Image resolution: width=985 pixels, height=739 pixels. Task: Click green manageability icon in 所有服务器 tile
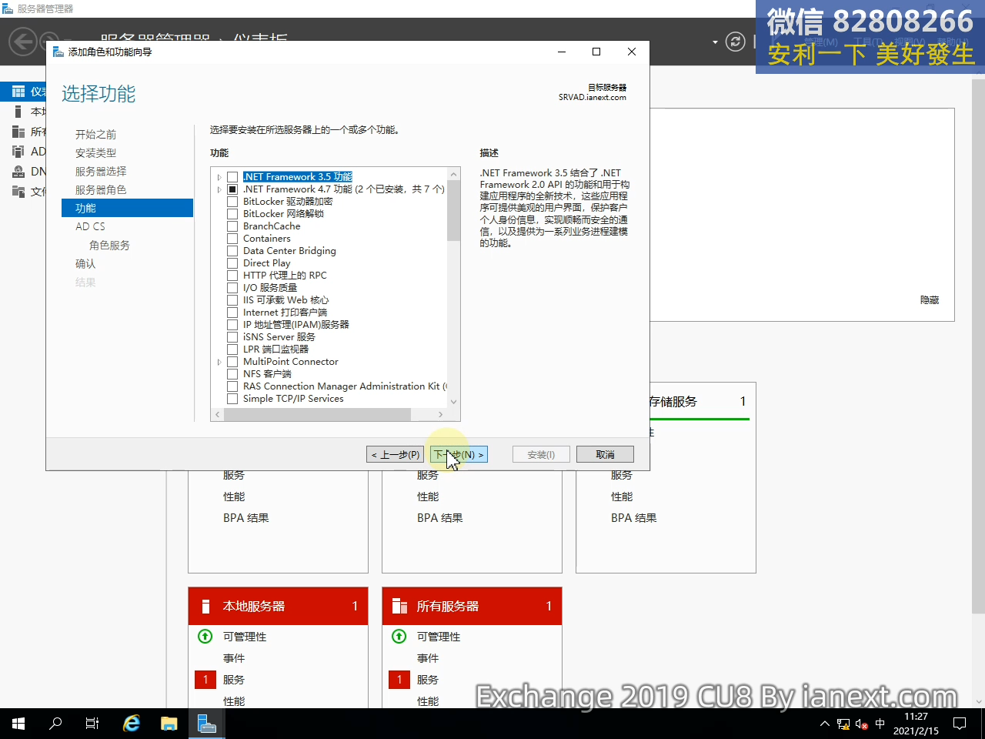(399, 637)
